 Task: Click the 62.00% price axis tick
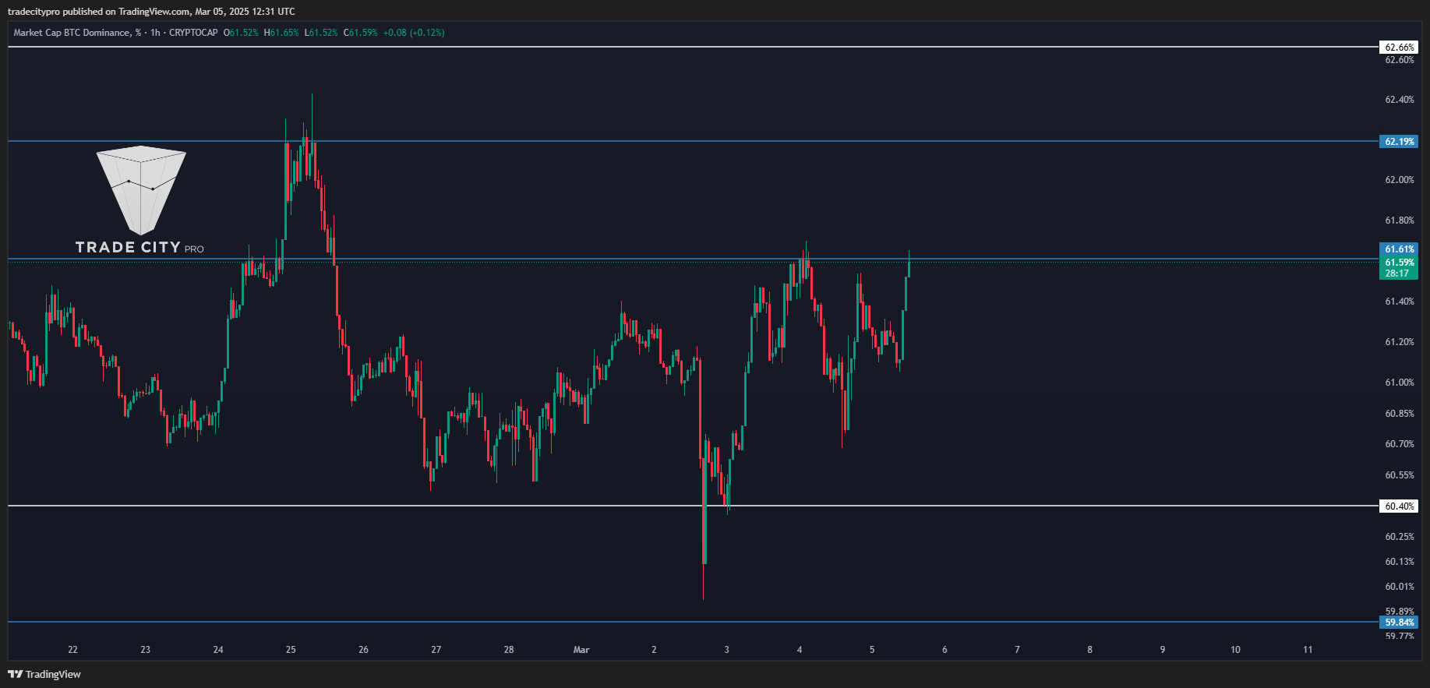coord(1400,180)
